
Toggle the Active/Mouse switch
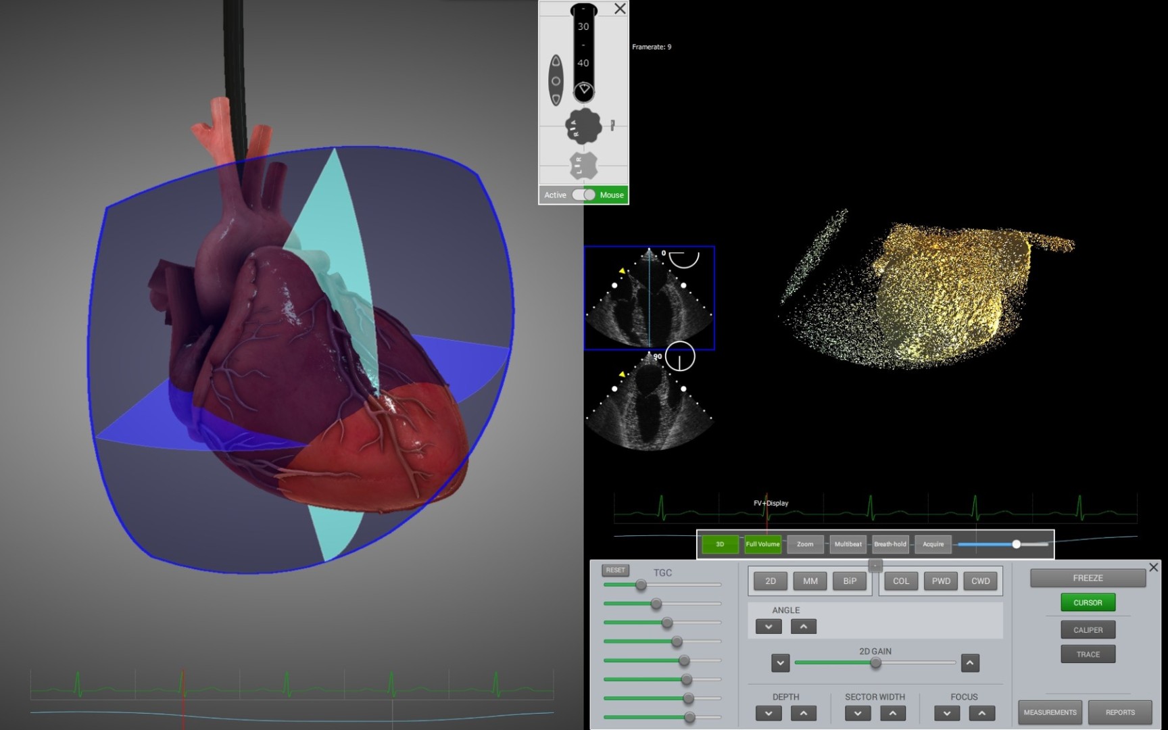coord(583,195)
